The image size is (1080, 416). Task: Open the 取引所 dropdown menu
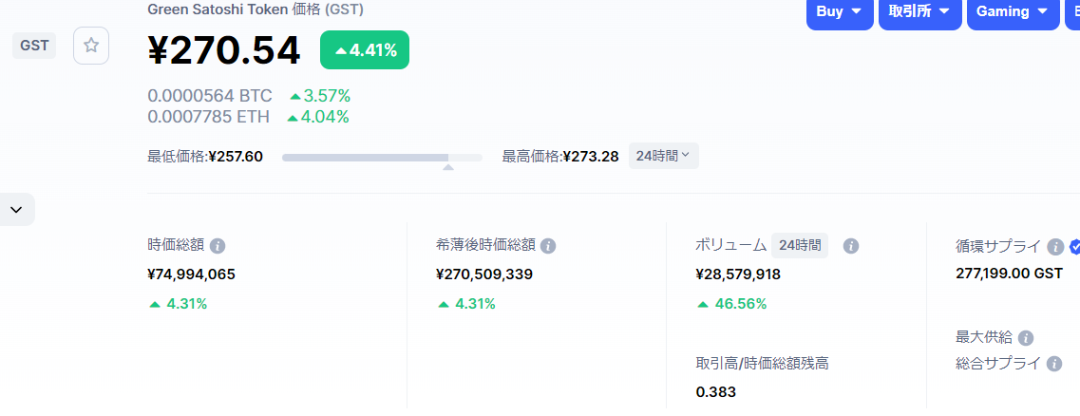[x=920, y=11]
